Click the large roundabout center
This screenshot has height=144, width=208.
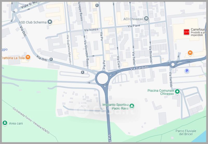[102, 78]
